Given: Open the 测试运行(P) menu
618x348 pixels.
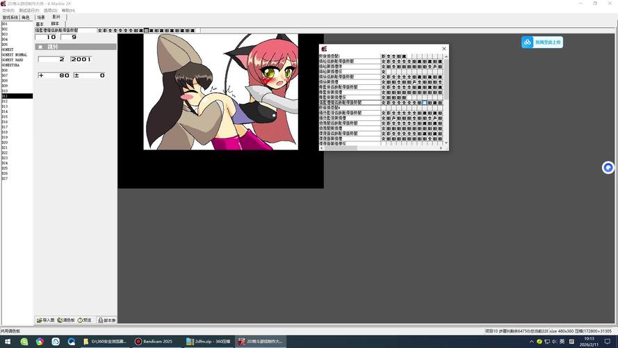Looking at the screenshot, I should 29,10.
